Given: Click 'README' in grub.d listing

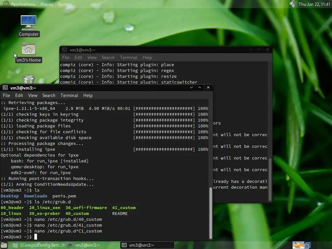Looking at the screenshot, I should pos(120,213).
